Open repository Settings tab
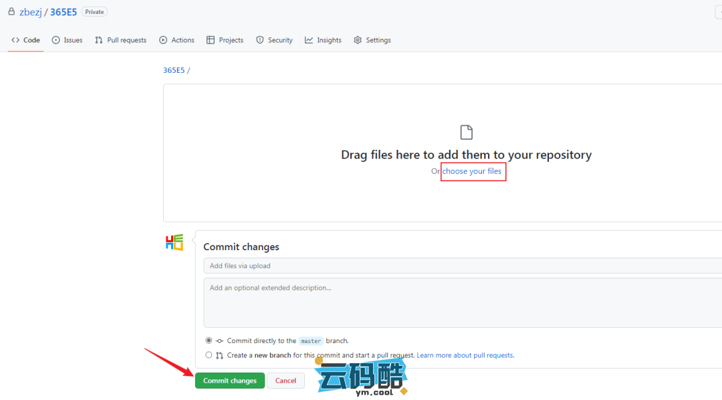The width and height of the screenshot is (722, 400). click(372, 40)
